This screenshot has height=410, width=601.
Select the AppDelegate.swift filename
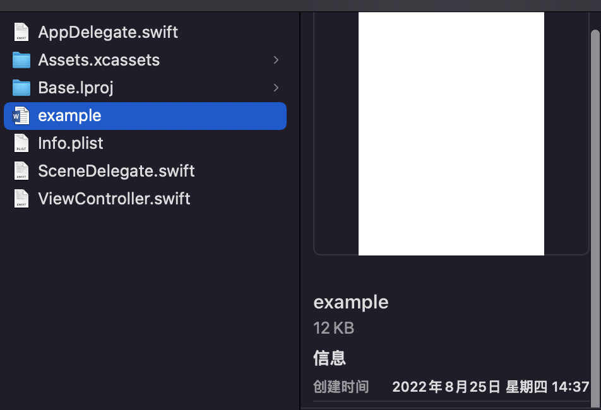[108, 32]
